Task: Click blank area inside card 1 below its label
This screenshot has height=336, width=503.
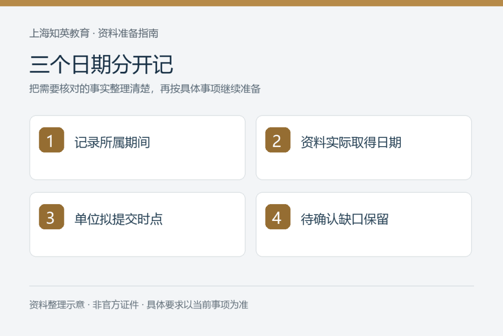Action: point(138,166)
